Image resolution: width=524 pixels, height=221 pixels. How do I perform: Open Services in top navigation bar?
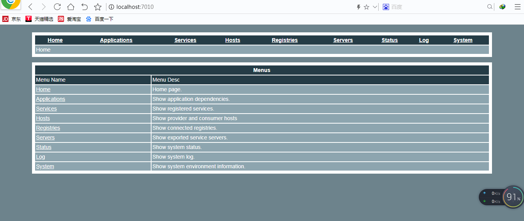pyautogui.click(x=185, y=40)
